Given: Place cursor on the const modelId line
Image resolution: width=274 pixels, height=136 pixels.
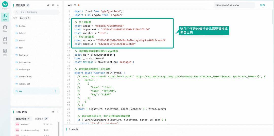Looking at the screenshot, I should point(105,44).
